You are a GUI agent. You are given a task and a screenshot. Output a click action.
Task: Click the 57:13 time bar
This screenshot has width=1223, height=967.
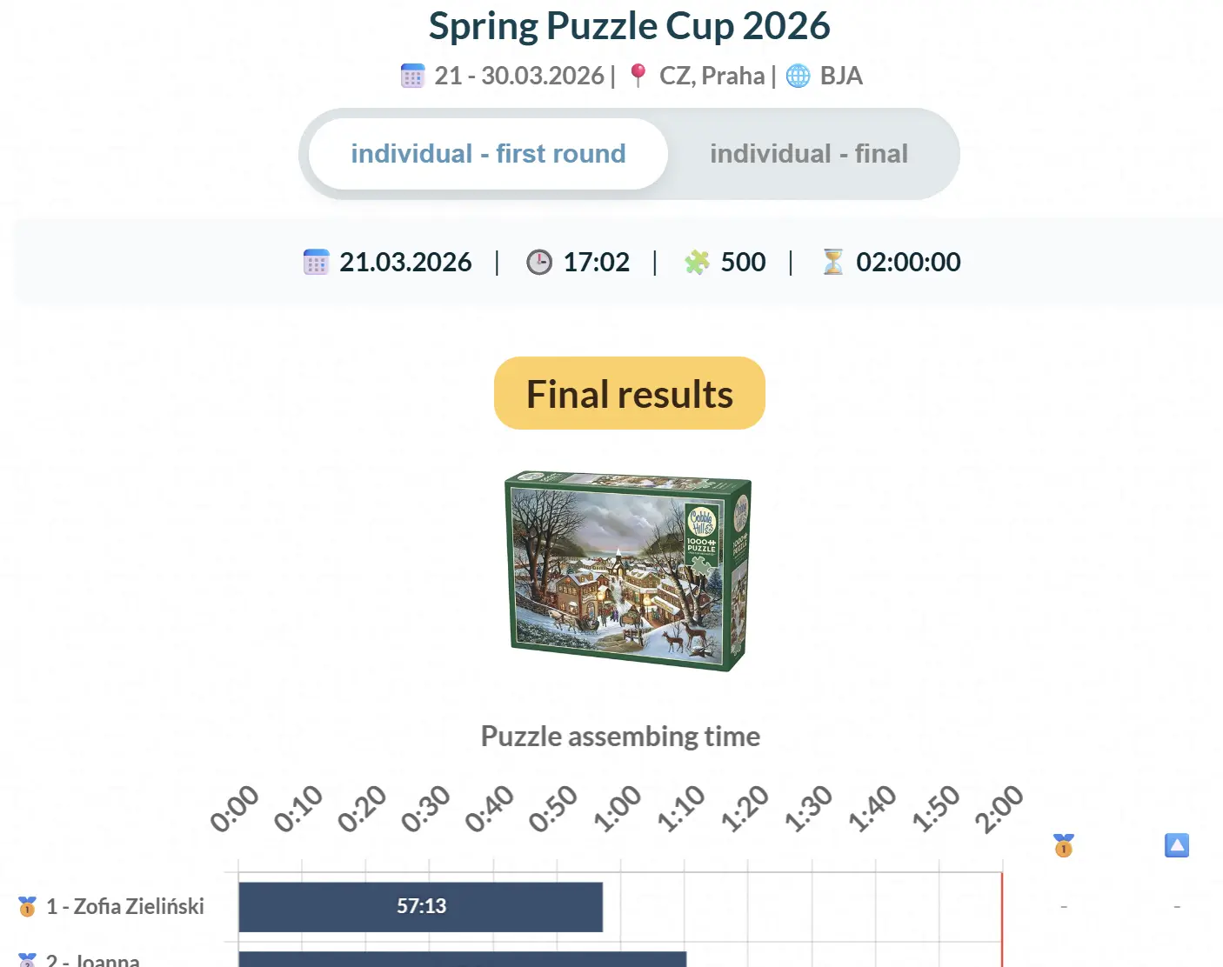pos(421,907)
